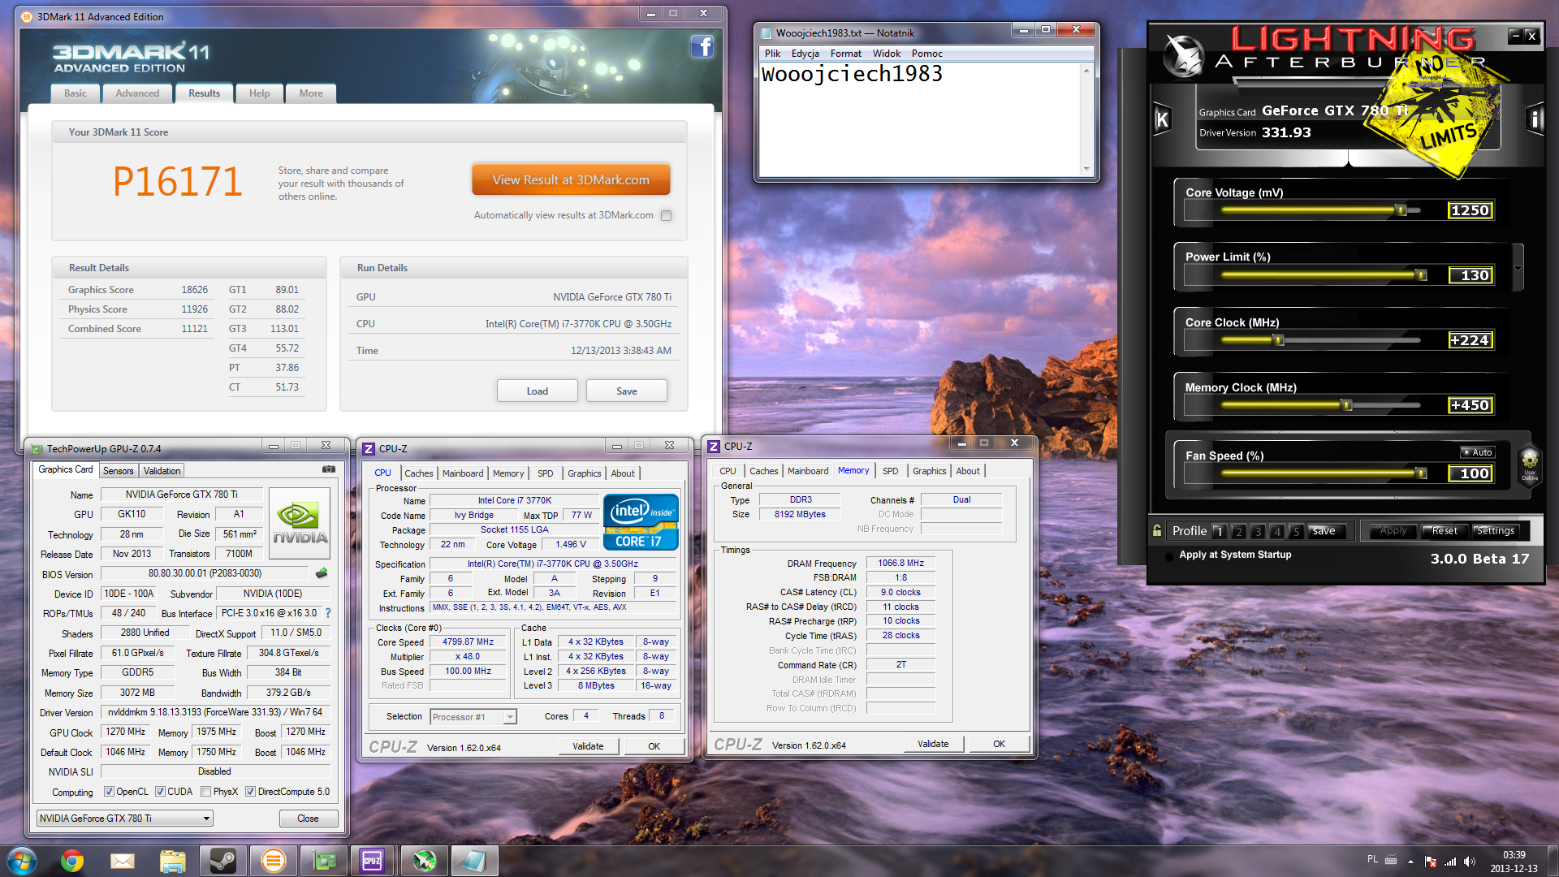Toggle Fan Speed Auto mode
The height and width of the screenshot is (877, 1559).
[x=1476, y=452]
